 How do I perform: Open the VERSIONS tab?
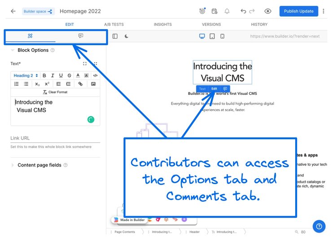[211, 25]
